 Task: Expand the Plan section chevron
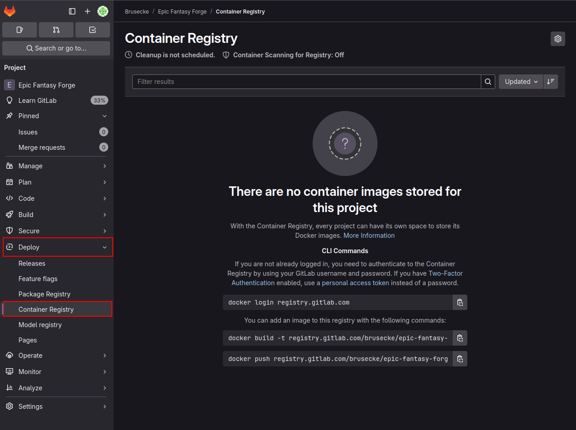[105, 182]
